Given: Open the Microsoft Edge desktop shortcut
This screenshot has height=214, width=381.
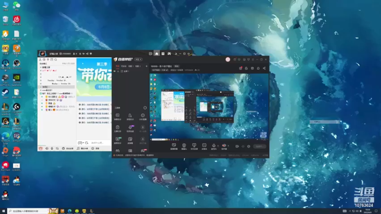Looking at the screenshot, I should coord(5,138).
